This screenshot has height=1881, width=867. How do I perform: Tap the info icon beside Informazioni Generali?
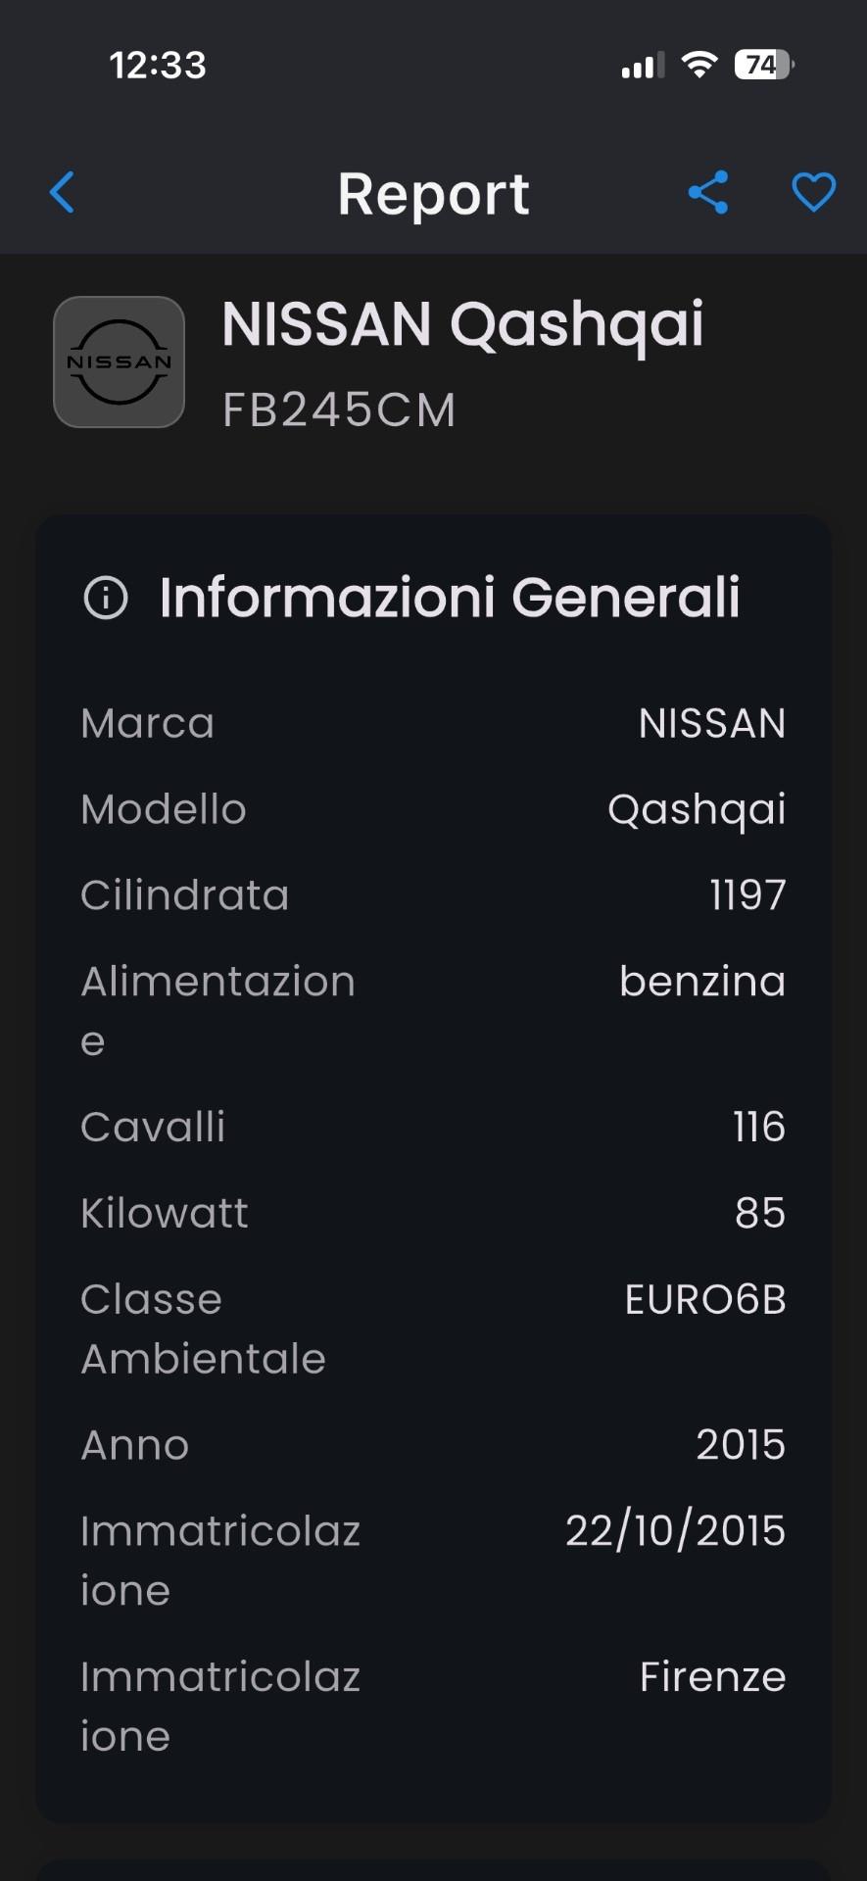point(106,598)
